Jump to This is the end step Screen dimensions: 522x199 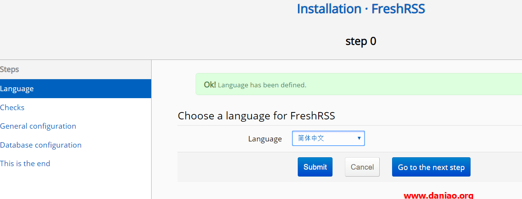tap(25, 163)
